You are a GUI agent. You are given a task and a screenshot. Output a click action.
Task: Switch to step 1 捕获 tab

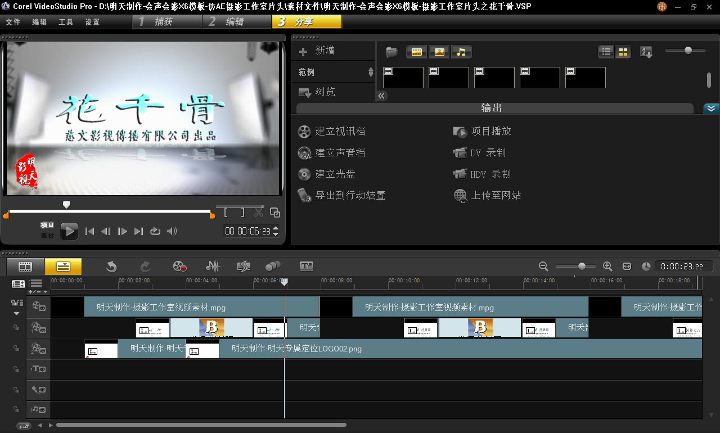click(x=167, y=22)
